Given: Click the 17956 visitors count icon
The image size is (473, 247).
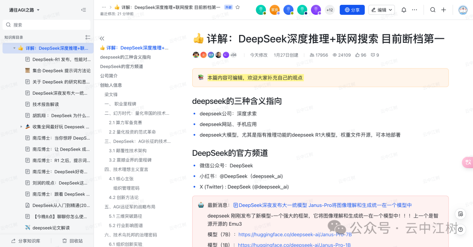Looking at the screenshot, I should point(312,55).
